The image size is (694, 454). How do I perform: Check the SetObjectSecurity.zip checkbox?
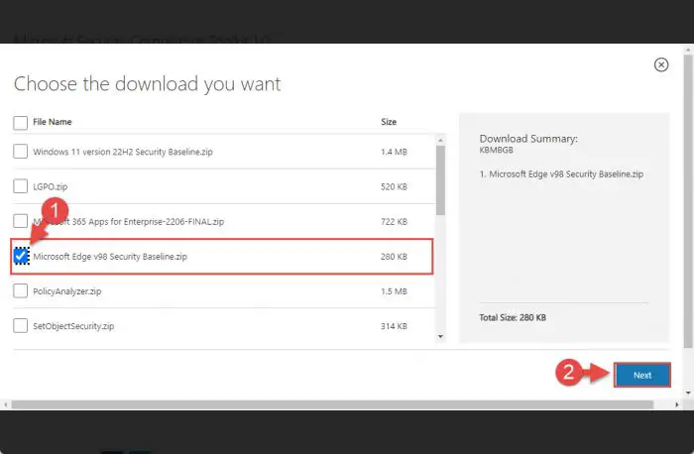[x=21, y=326]
